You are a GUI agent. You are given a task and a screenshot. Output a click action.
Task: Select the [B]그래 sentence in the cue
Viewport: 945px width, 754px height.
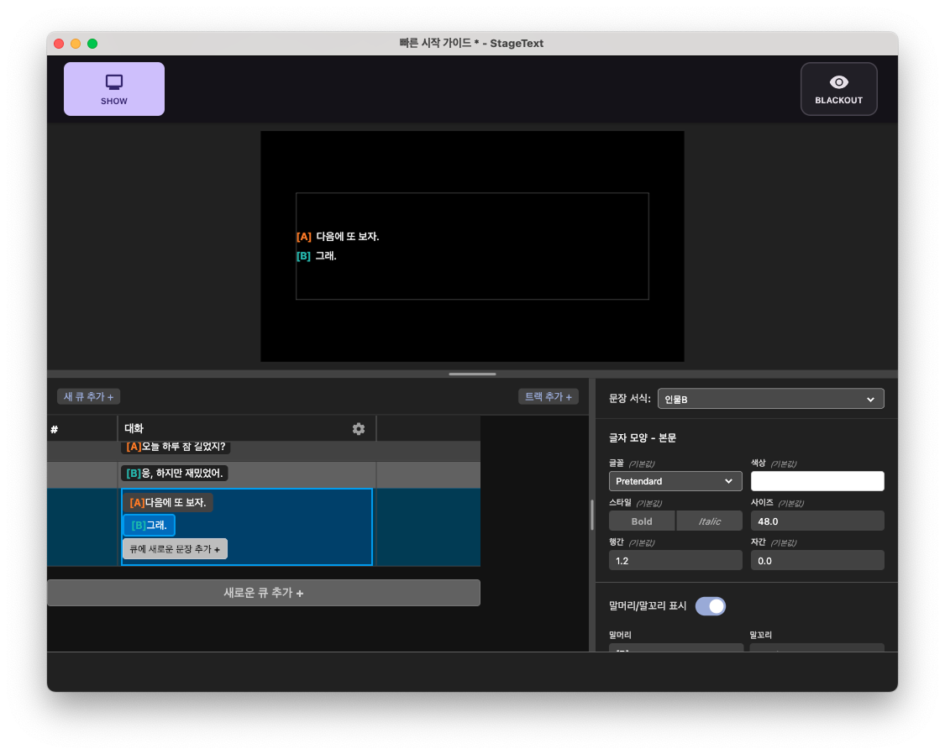pyautogui.click(x=149, y=525)
